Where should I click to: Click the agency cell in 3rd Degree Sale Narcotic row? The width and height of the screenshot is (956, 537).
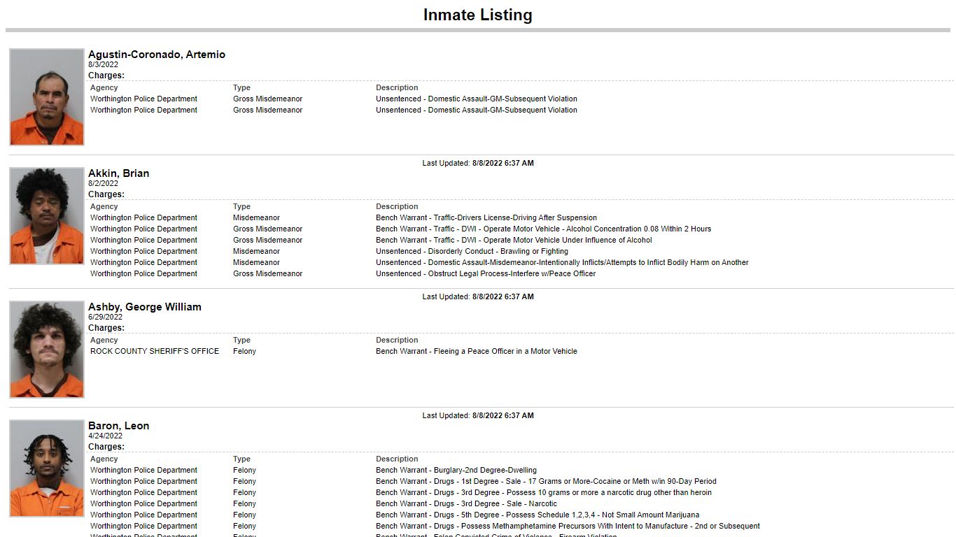[143, 504]
